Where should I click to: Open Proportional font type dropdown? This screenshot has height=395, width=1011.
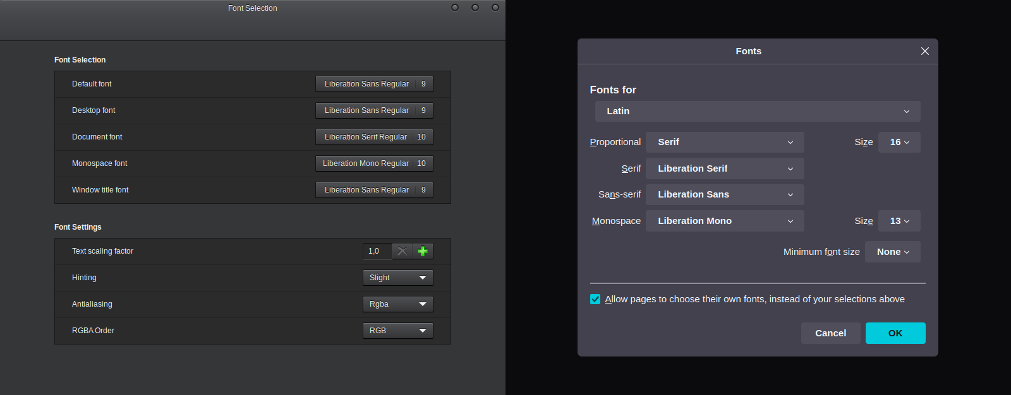(x=725, y=142)
